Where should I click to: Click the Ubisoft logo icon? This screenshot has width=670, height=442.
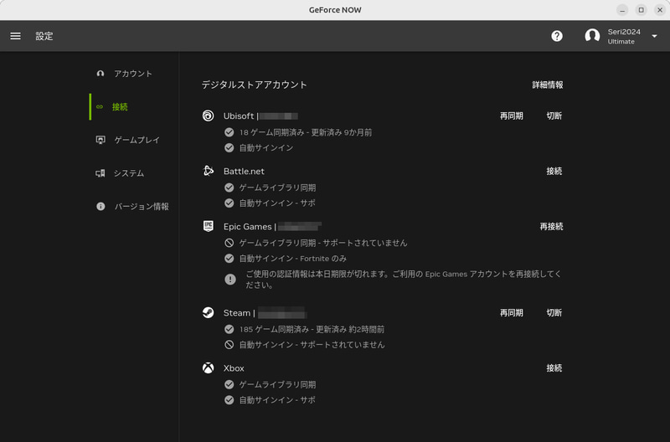tap(208, 116)
